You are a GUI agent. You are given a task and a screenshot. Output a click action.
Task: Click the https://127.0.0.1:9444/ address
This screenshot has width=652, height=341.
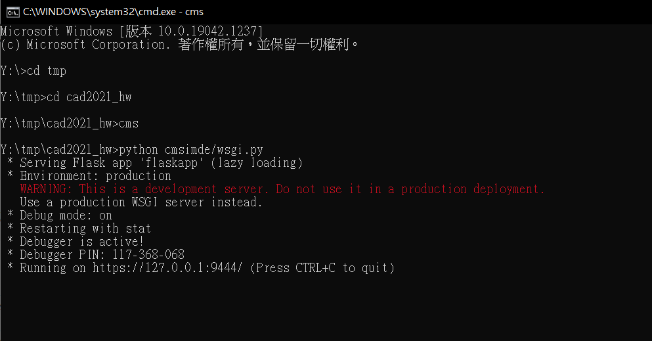[x=167, y=268]
